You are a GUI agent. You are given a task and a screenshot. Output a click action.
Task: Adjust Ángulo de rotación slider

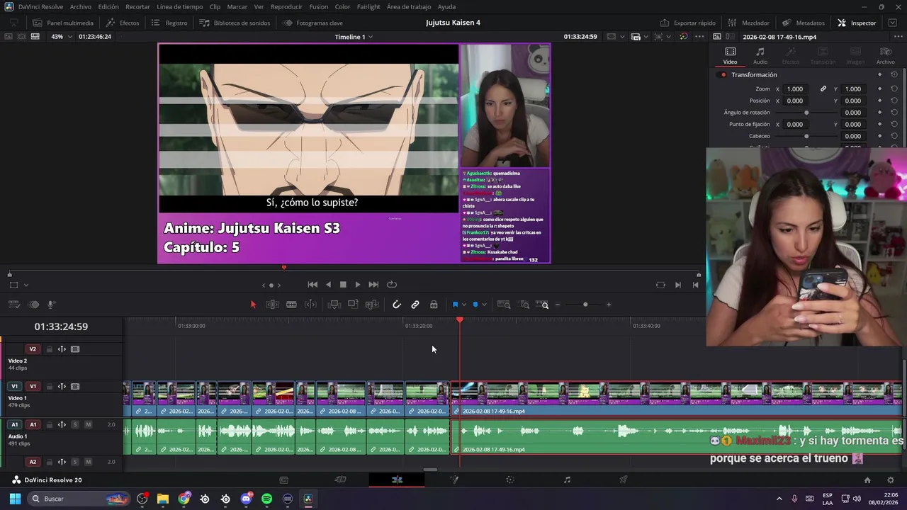[806, 113]
